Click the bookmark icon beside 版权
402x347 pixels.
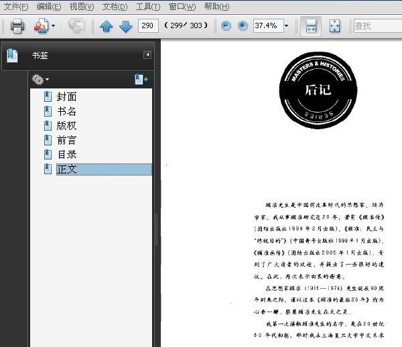[x=48, y=125]
